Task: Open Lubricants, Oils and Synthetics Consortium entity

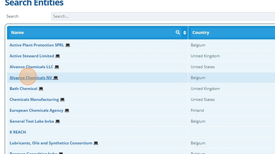Action: pos(51,143)
